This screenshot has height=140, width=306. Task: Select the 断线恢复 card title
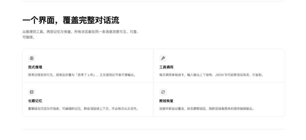[x=166, y=101]
